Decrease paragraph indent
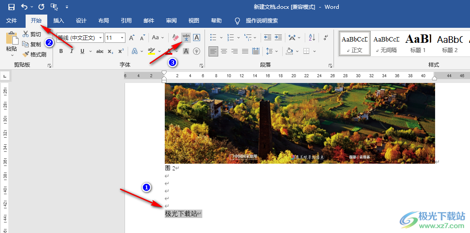 click(x=268, y=38)
